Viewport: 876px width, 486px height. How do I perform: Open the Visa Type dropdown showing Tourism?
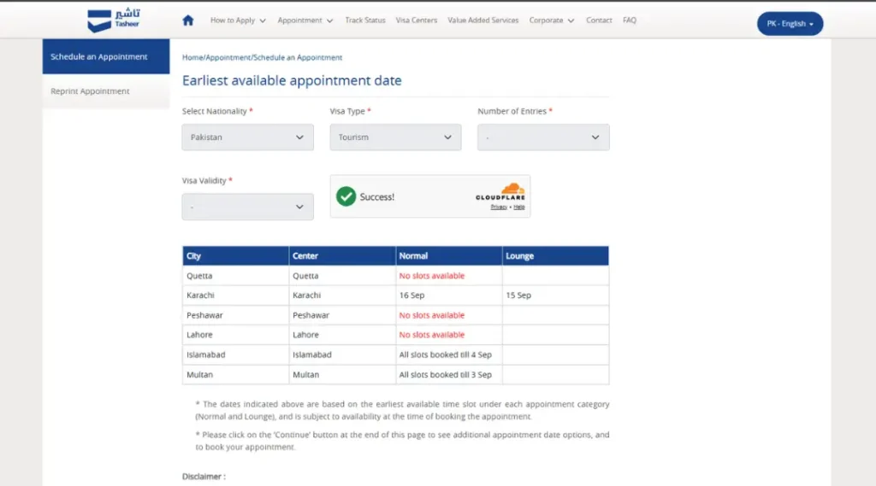click(395, 138)
